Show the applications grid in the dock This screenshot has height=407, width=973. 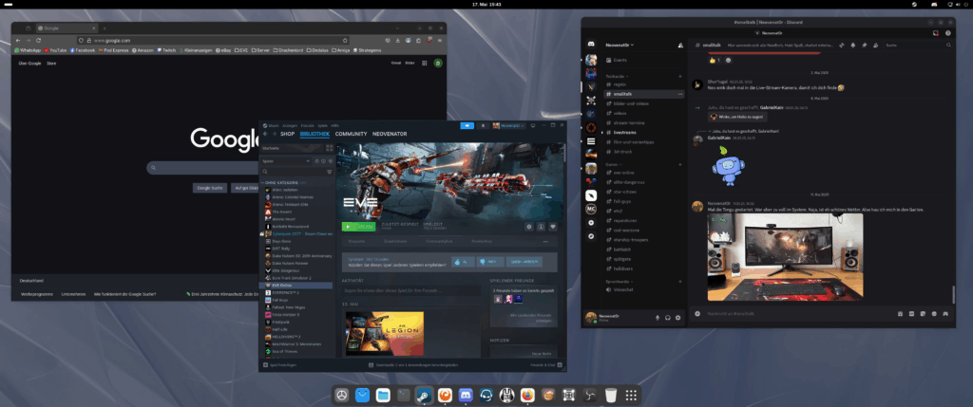pyautogui.click(x=631, y=396)
